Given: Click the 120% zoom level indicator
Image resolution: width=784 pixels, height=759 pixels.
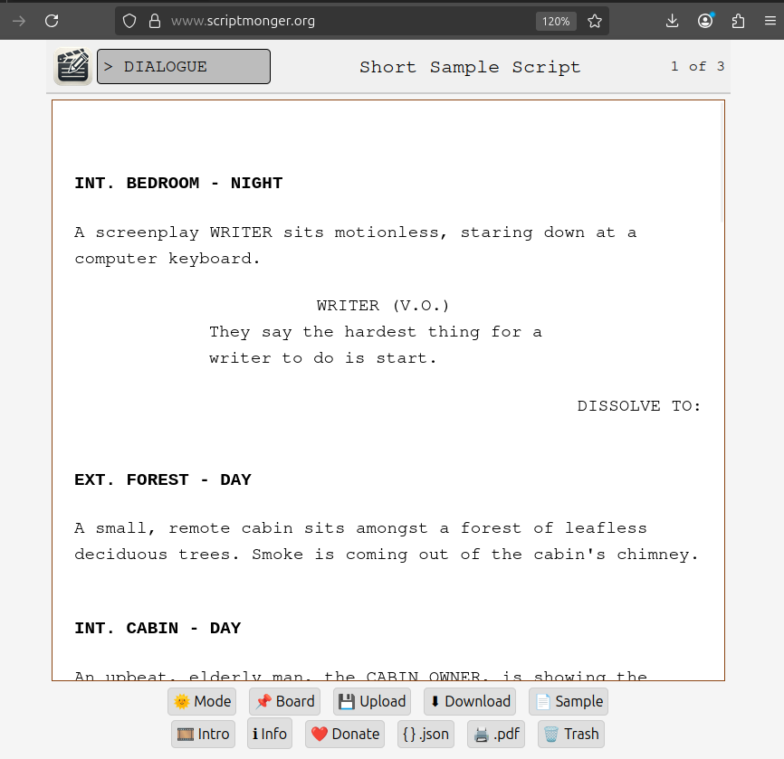Looking at the screenshot, I should click(556, 21).
